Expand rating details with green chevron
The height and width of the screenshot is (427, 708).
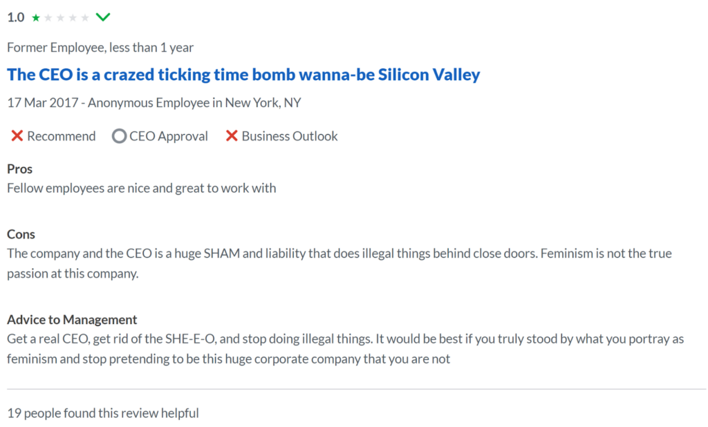[103, 17]
